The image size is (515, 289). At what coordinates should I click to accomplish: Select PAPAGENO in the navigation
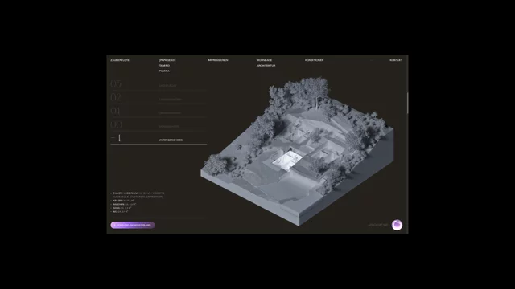click(x=167, y=60)
